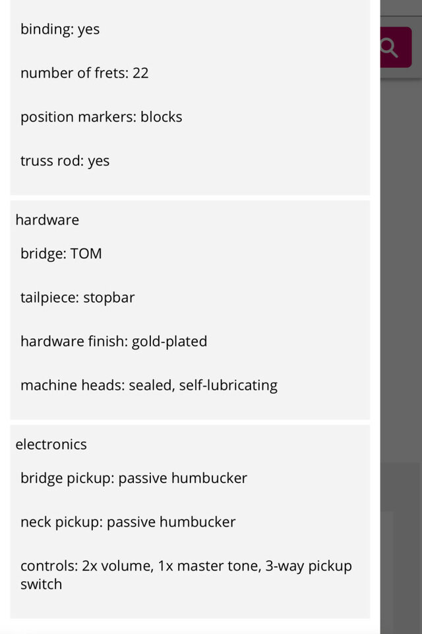Tap the dimmed backdrop beside the specs panel
This screenshot has height=634, width=422.
[x=401, y=297]
